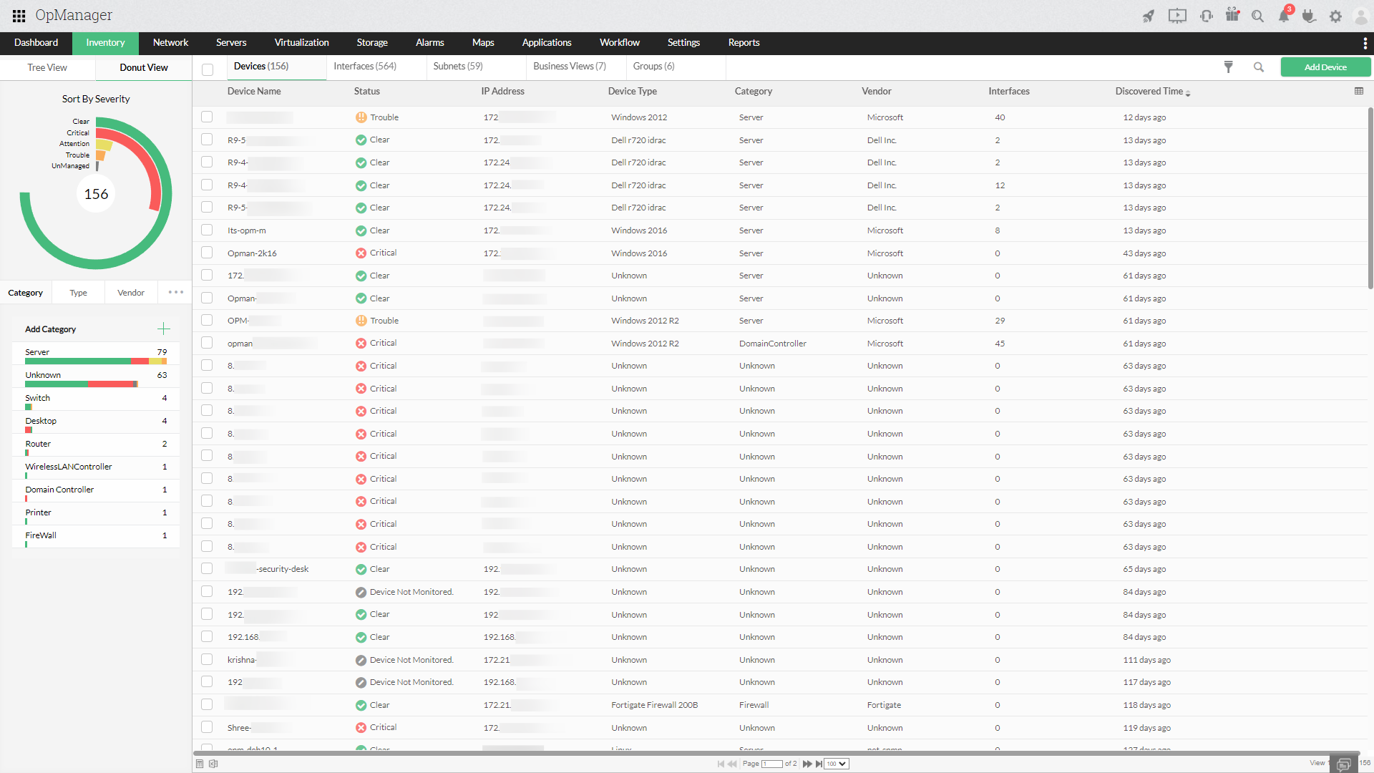The height and width of the screenshot is (773, 1374).
Task: Open the search icon in top navigation
Action: point(1259,15)
